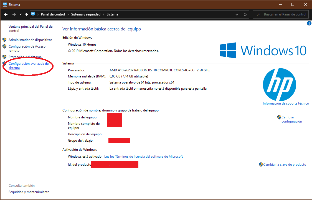Click the search magnifier icon

pyautogui.click(x=258, y=14)
